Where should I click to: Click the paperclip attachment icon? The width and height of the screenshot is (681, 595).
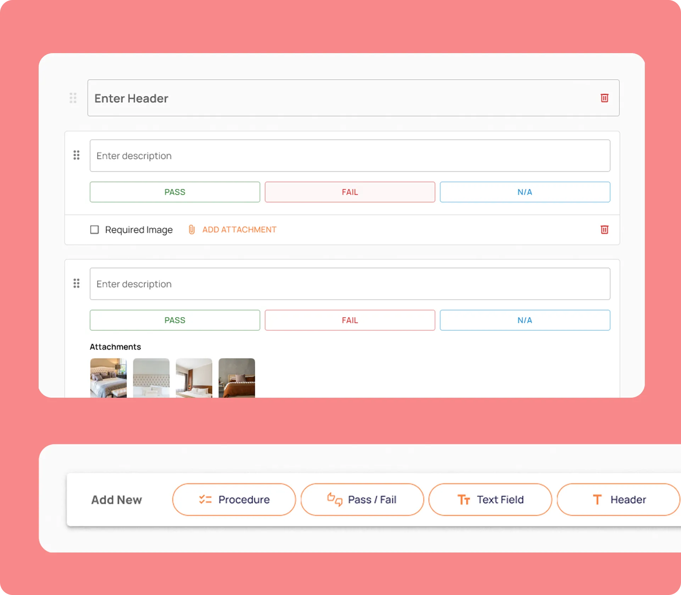pos(192,229)
